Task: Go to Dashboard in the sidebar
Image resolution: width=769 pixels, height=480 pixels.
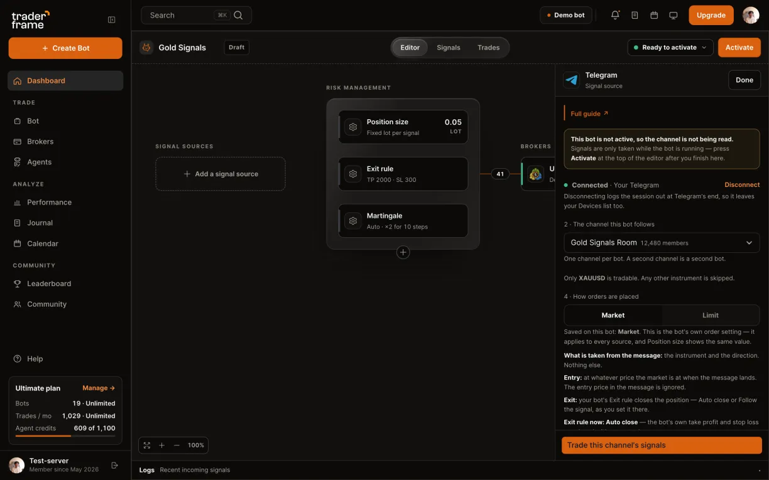Action: pyautogui.click(x=65, y=80)
